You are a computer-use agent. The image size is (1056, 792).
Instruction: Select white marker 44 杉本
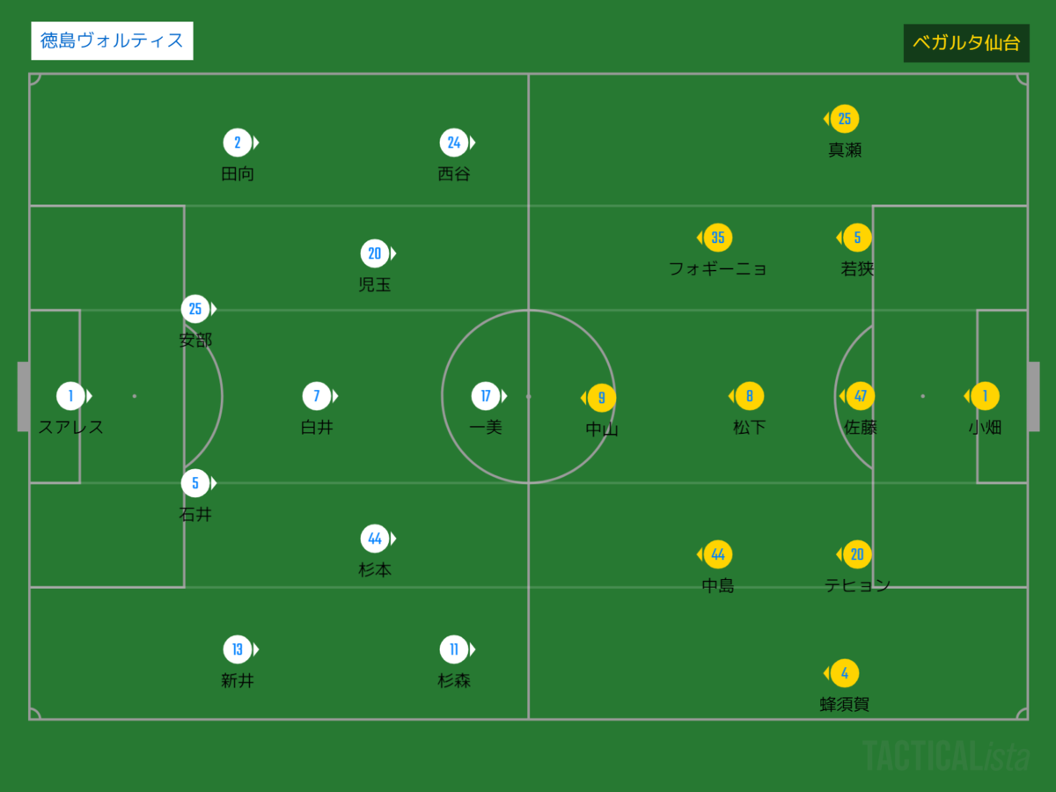click(375, 539)
